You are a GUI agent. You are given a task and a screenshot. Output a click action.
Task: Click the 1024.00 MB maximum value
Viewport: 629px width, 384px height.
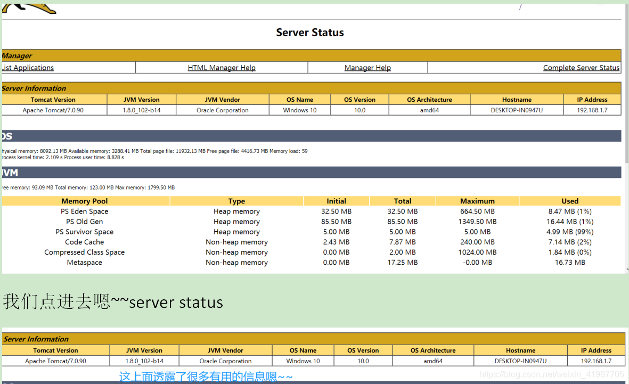tap(477, 252)
